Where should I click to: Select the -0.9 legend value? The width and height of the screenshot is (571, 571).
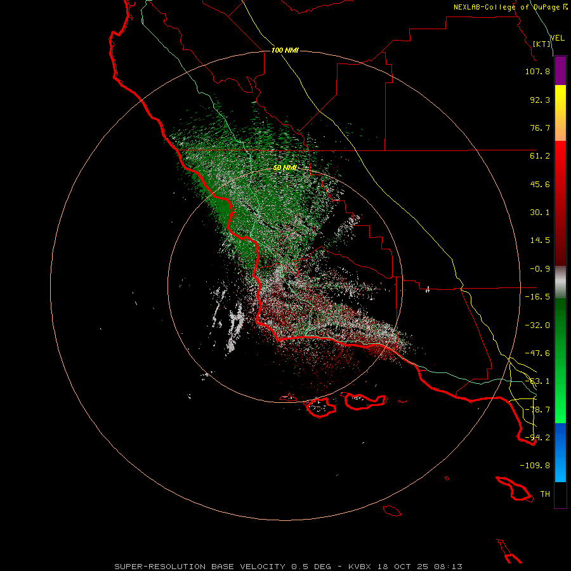click(x=540, y=269)
